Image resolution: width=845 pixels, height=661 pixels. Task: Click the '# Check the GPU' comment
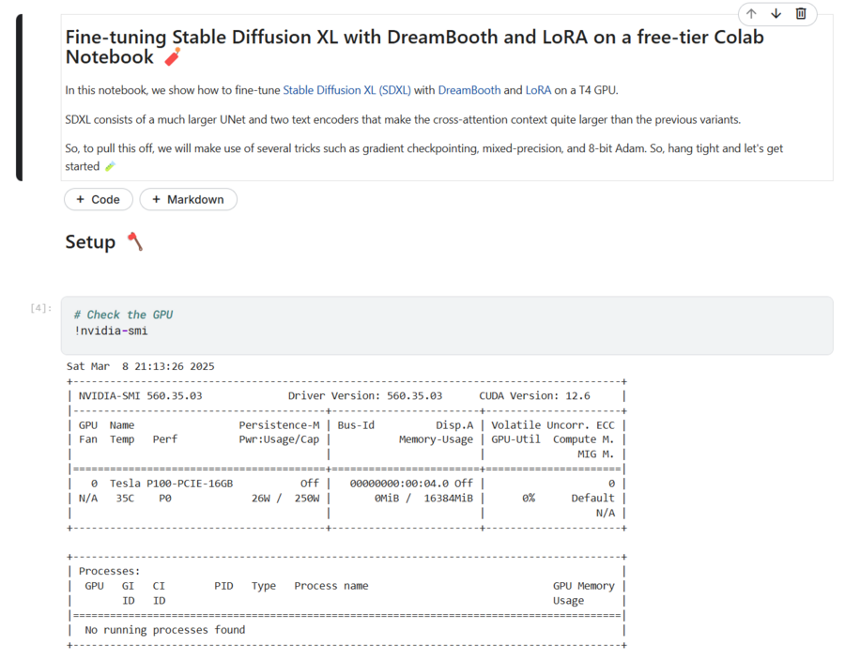coord(123,315)
